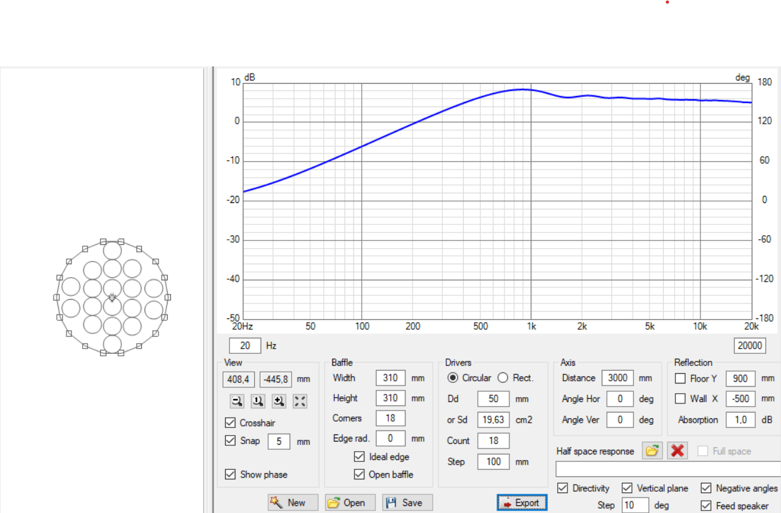Click the Export button

coord(522,503)
